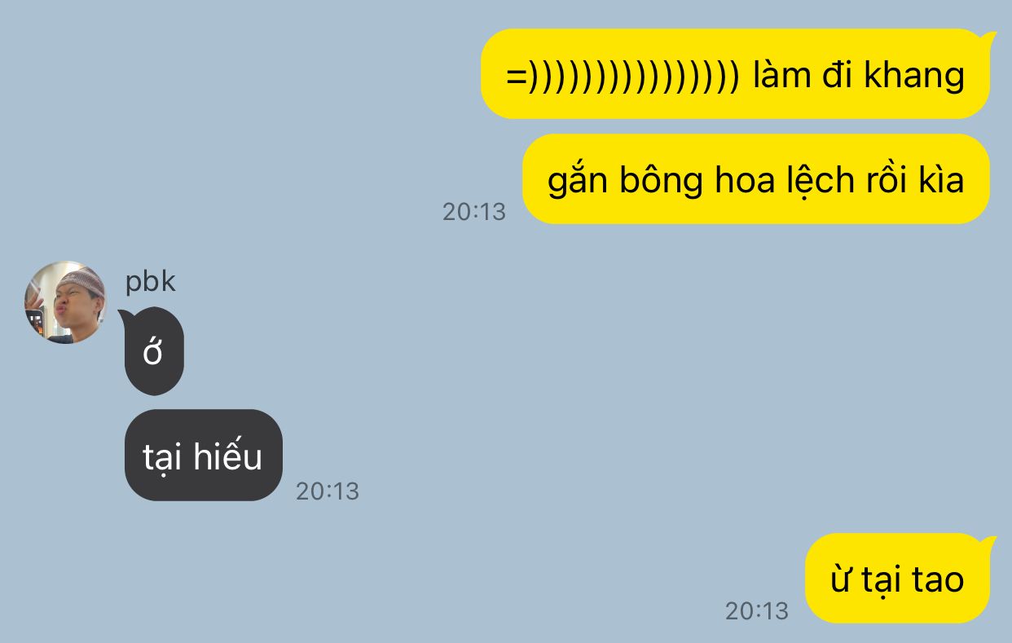Click the 20:13 timestamp beside "ừ tại tao"
1012x643 pixels.
(x=757, y=611)
